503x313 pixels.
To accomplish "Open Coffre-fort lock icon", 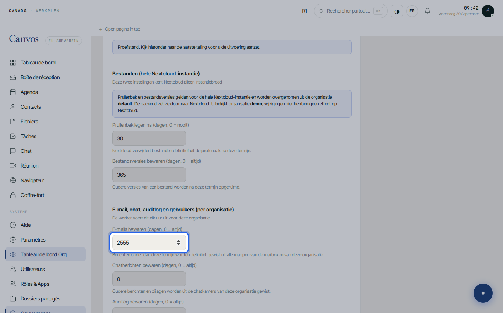I will 13,195.
